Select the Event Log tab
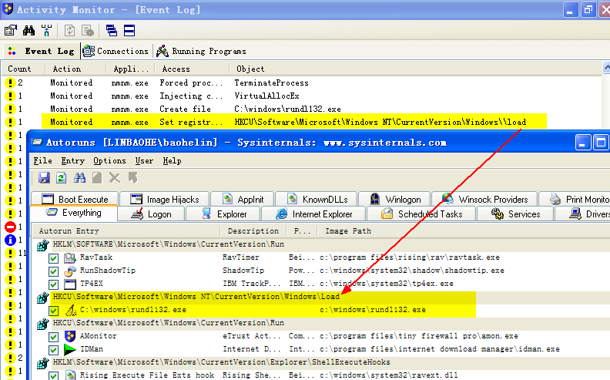Screen dimensions: 610x380 [41, 51]
